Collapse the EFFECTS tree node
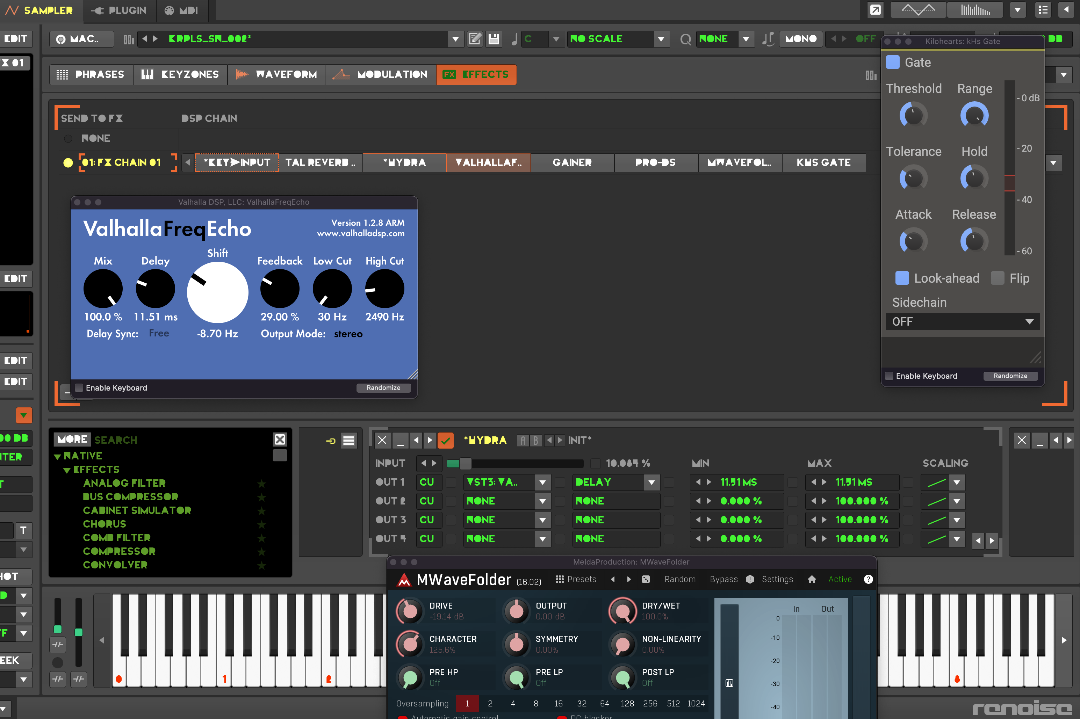This screenshot has height=719, width=1080. tap(67, 471)
